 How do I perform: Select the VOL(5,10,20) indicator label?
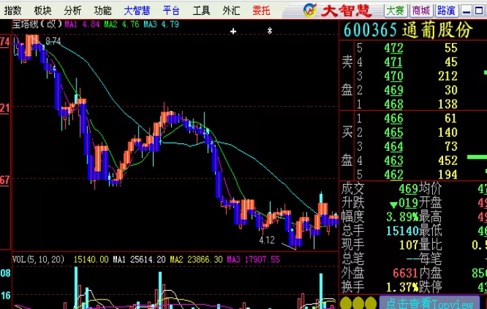[39, 260]
